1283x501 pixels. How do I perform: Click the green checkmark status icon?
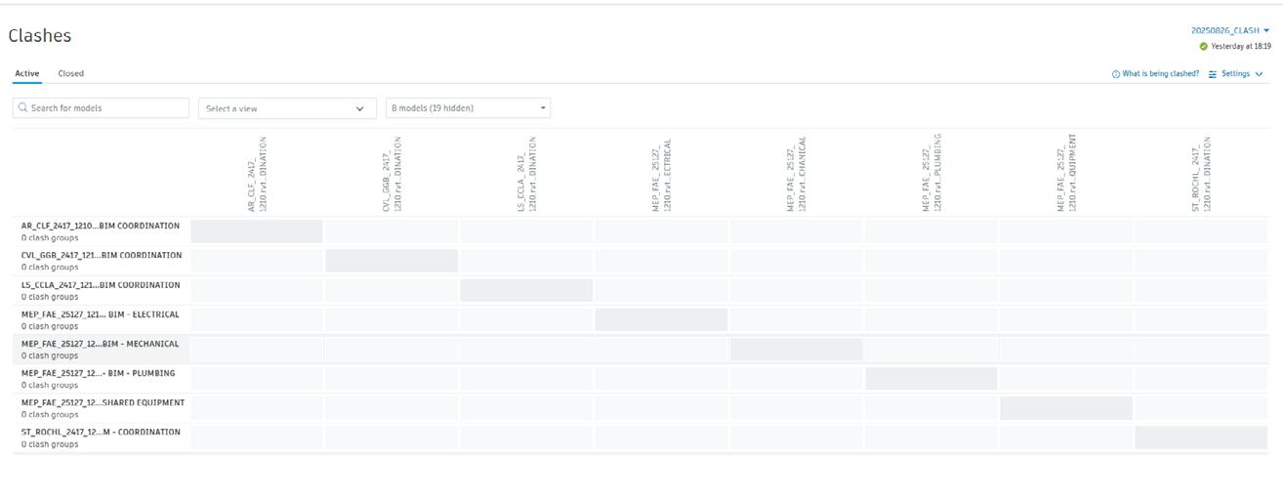tap(1204, 46)
